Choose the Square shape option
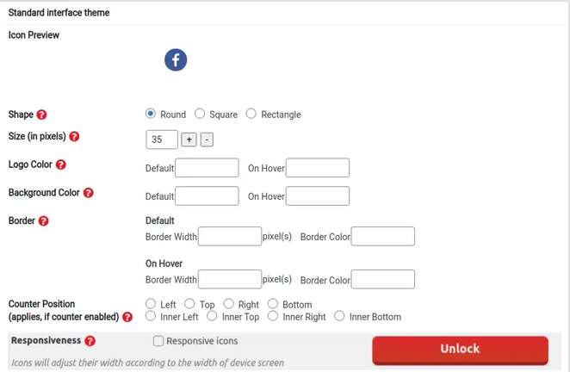The image size is (570, 372). (200, 114)
